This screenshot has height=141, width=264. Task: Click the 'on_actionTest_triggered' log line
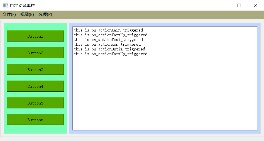108,40
